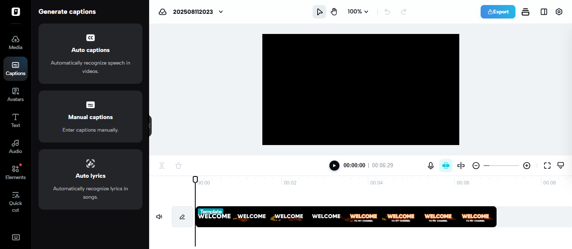The height and width of the screenshot is (249, 572).
Task: Click the CapCut logo icon
Action: click(16, 12)
